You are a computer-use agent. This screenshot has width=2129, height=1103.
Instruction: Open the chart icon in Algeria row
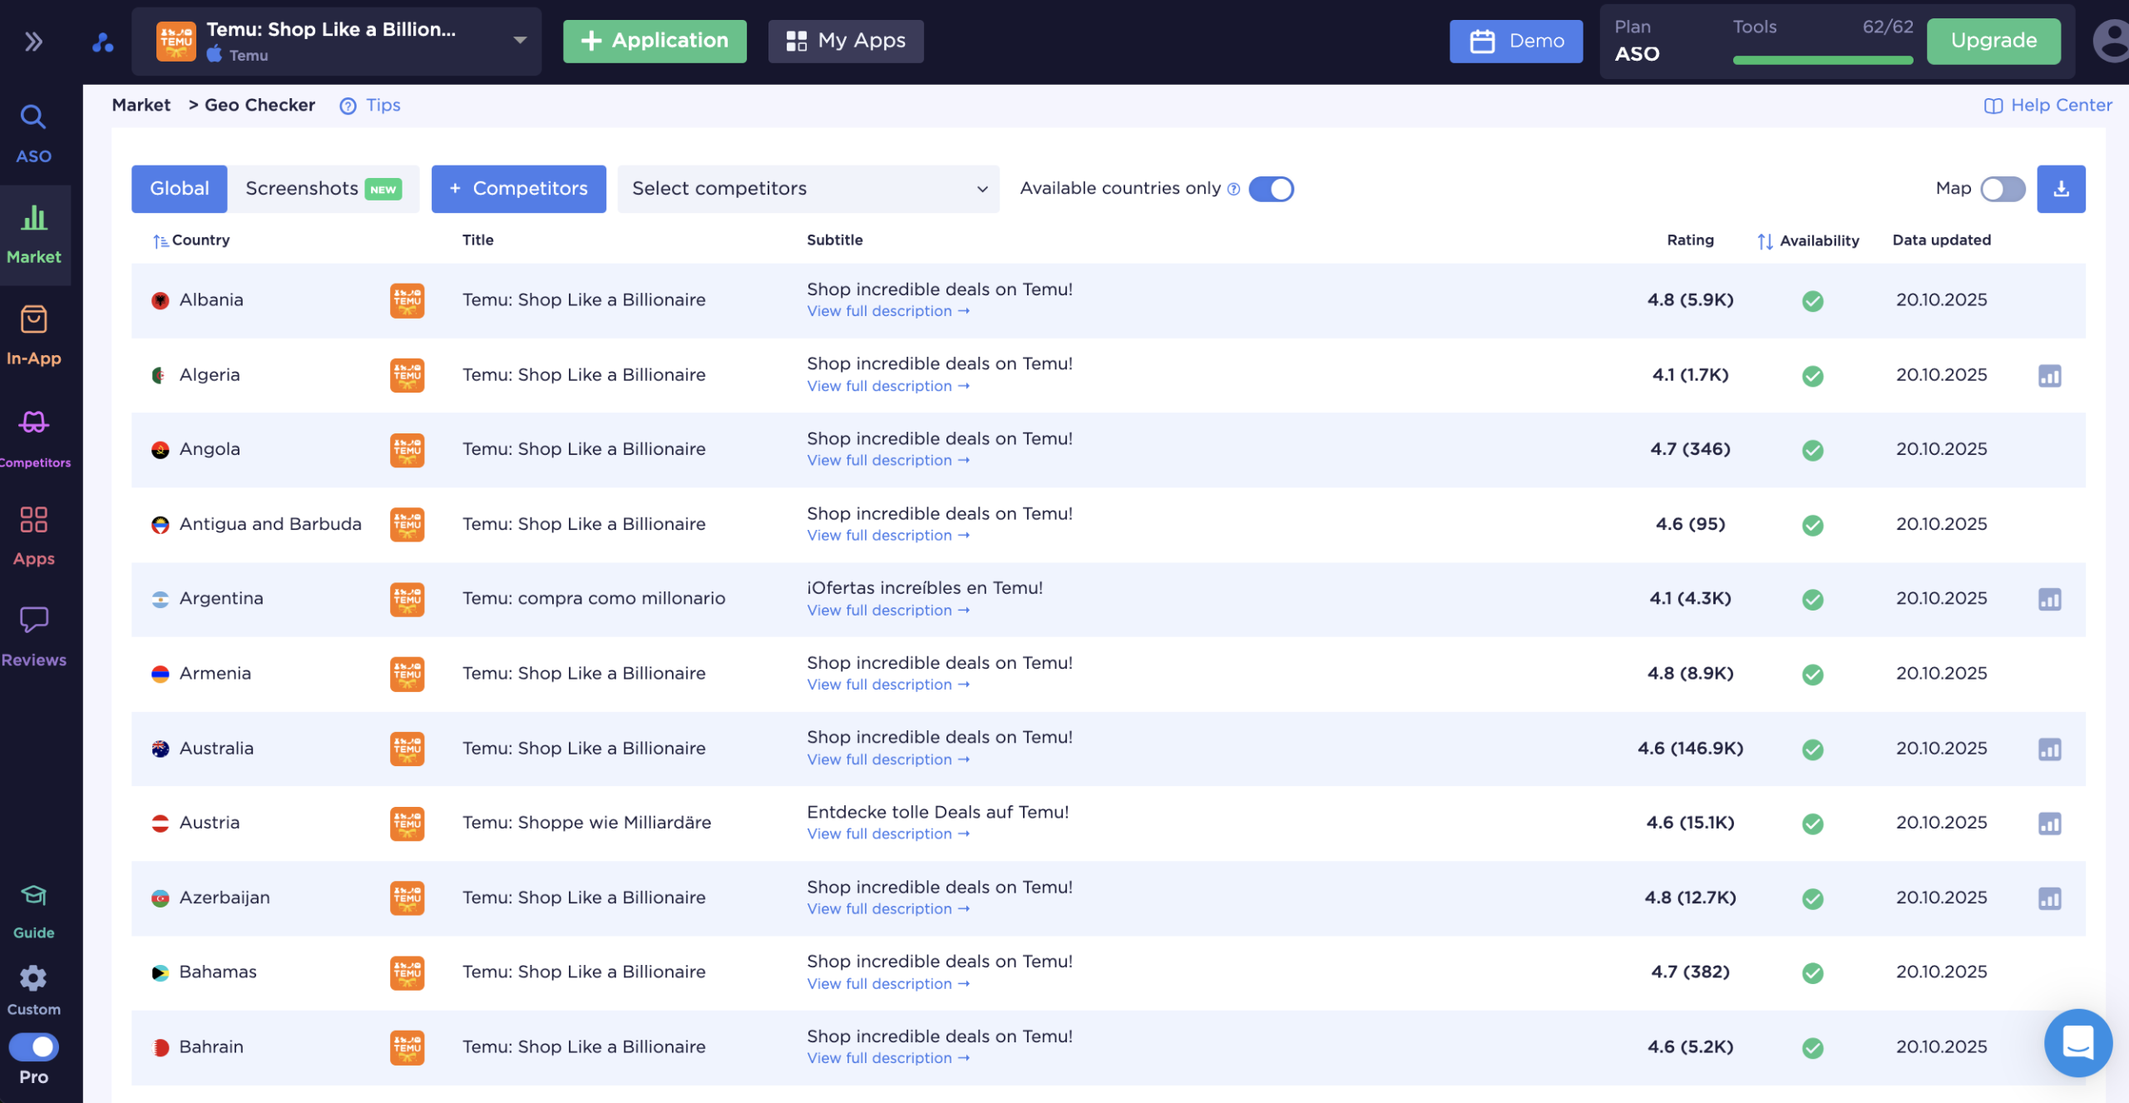(2049, 376)
